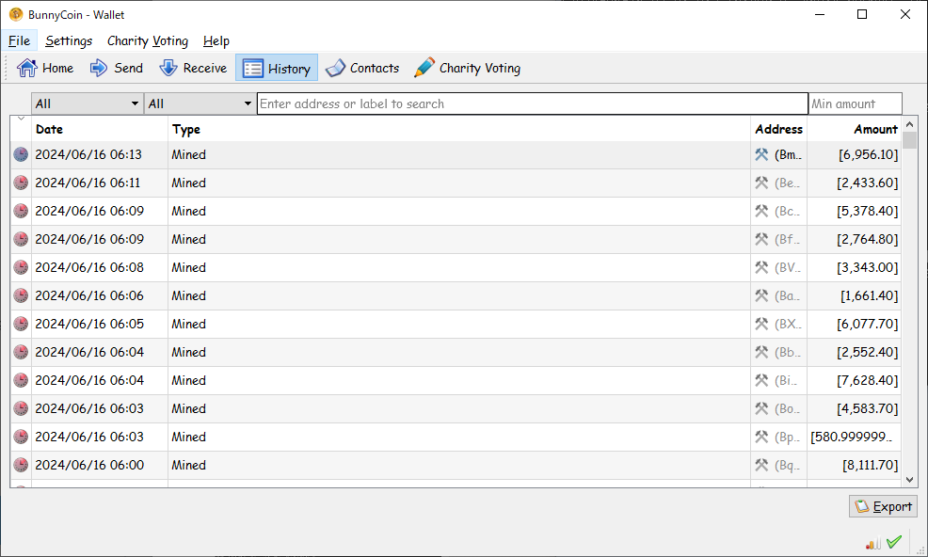Click mining icon next to (Ba..

(761, 295)
